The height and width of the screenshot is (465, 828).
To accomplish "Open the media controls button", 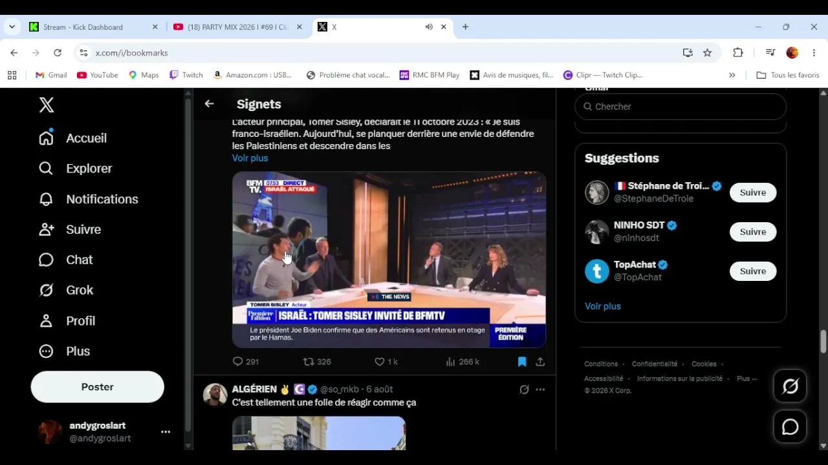I will tap(770, 53).
